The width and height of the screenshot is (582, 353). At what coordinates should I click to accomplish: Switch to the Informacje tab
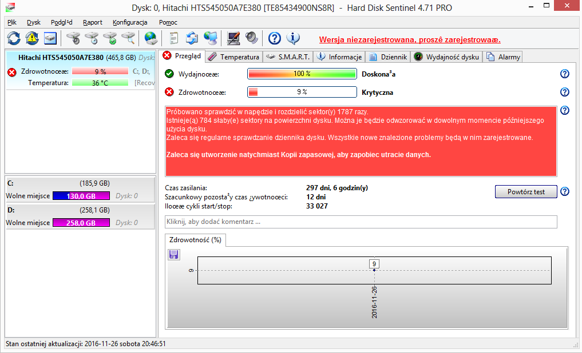click(x=339, y=57)
